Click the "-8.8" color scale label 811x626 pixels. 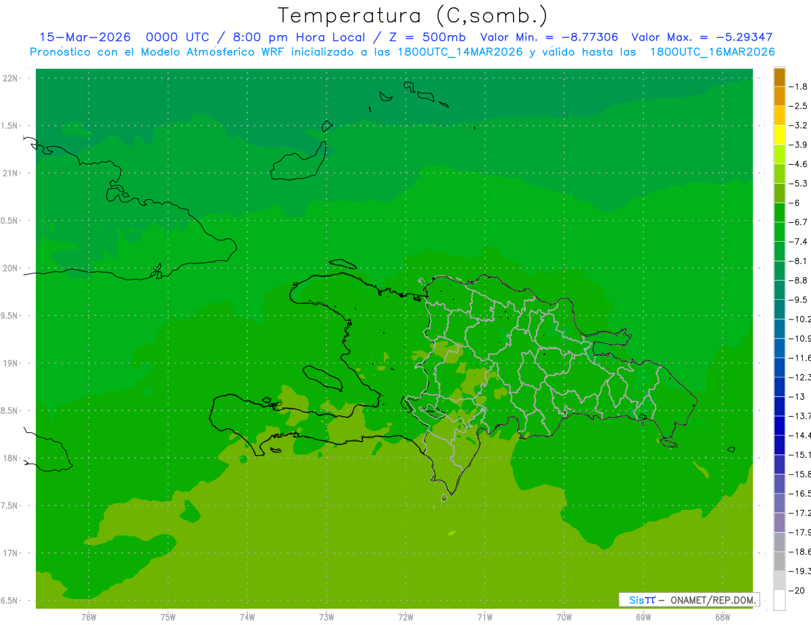800,280
